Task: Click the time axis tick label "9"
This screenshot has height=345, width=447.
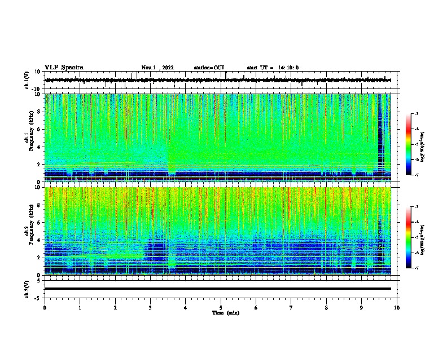Action: click(x=361, y=308)
